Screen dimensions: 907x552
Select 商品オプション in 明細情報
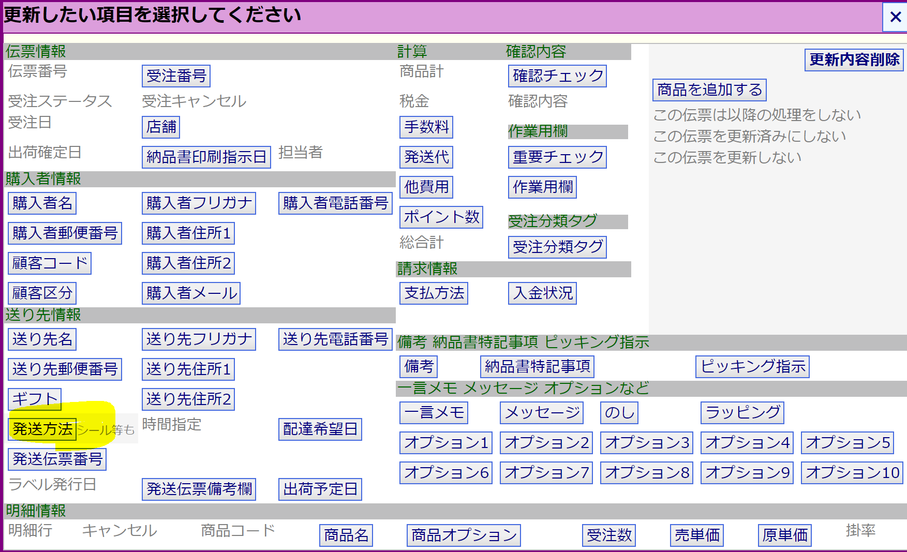pyautogui.click(x=464, y=535)
